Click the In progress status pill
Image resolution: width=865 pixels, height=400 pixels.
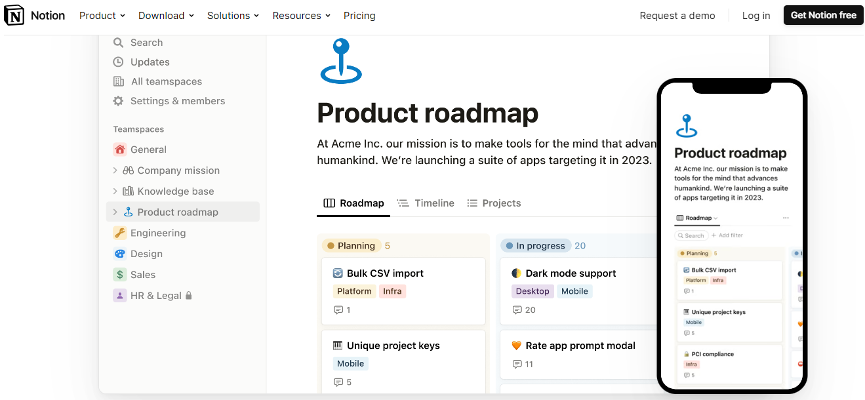(x=536, y=246)
